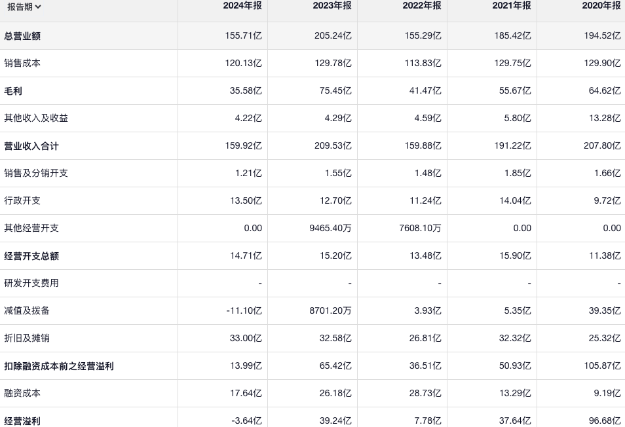Select the 减值及拨备 row label
Image resolution: width=625 pixels, height=427 pixels.
point(27,311)
